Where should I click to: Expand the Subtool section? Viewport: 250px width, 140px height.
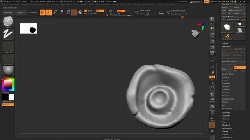(225, 43)
